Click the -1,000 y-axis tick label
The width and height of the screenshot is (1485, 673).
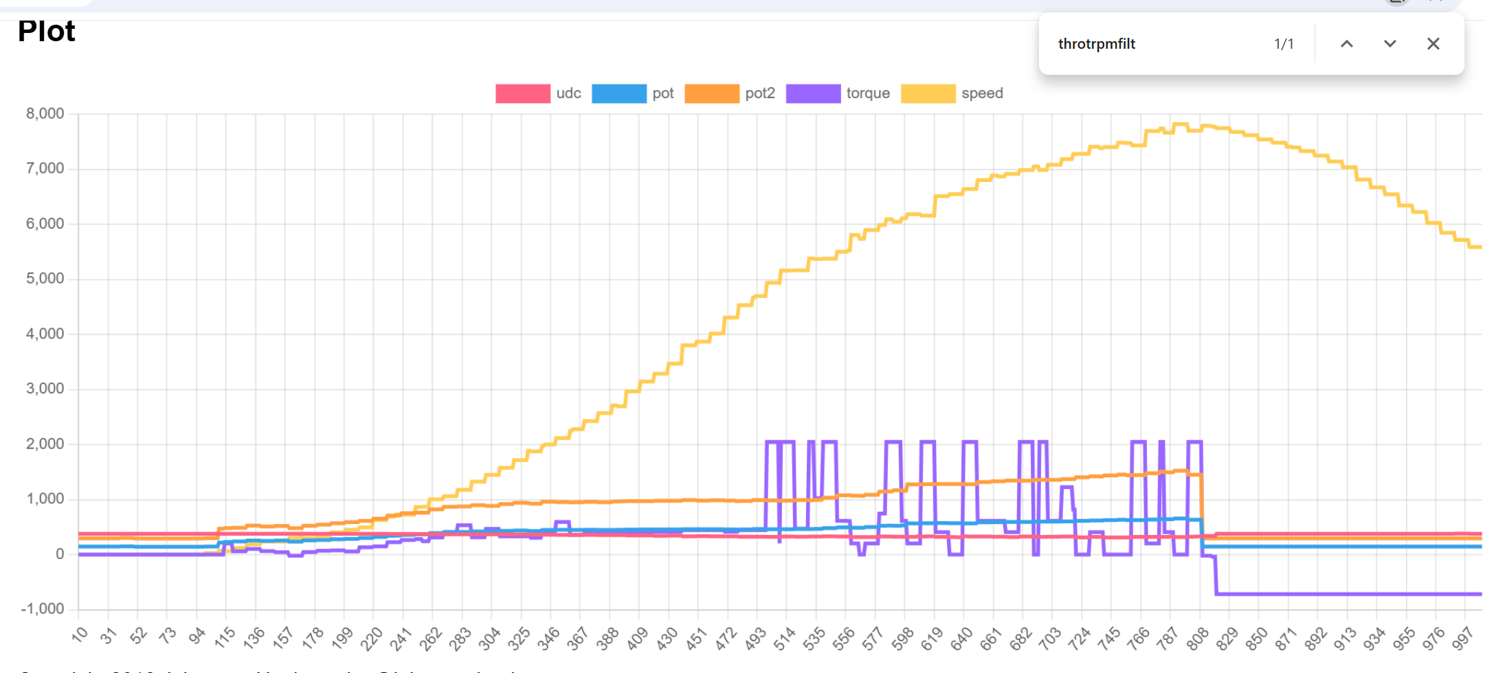click(43, 609)
